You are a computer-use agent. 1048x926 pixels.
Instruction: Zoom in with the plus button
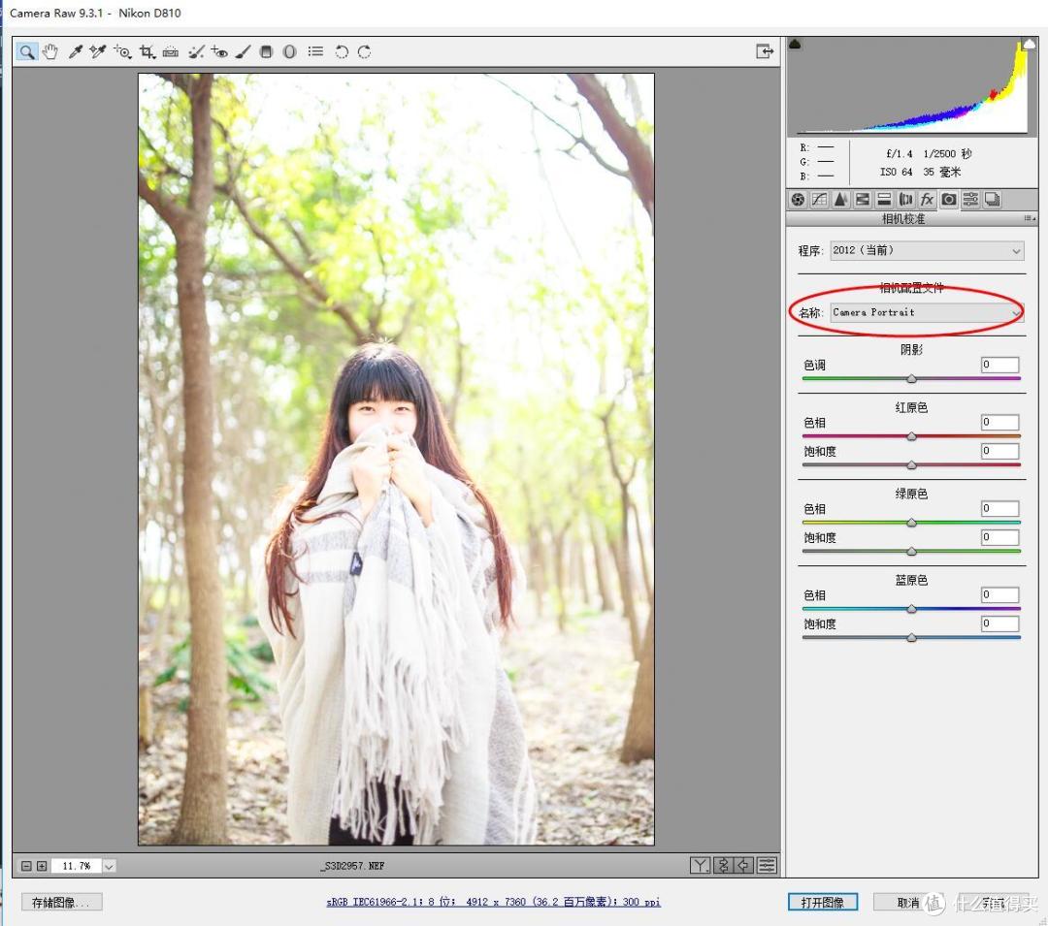point(42,866)
